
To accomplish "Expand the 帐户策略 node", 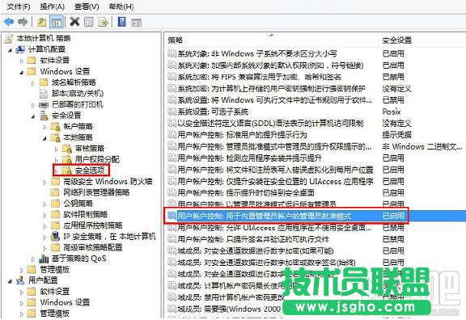I will point(44,127).
